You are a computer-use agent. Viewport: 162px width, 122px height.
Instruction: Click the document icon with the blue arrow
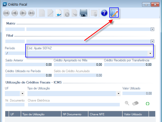[58, 13]
